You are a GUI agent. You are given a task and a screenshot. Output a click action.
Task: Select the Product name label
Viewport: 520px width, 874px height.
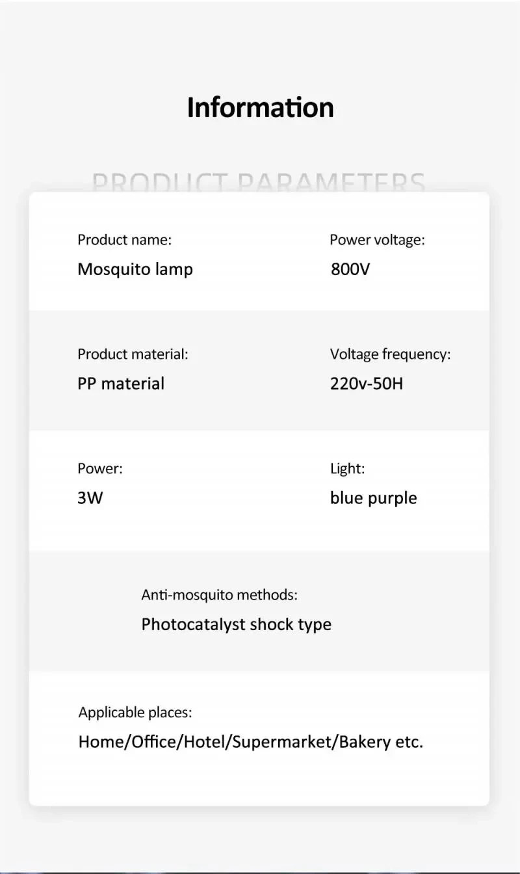(x=124, y=240)
